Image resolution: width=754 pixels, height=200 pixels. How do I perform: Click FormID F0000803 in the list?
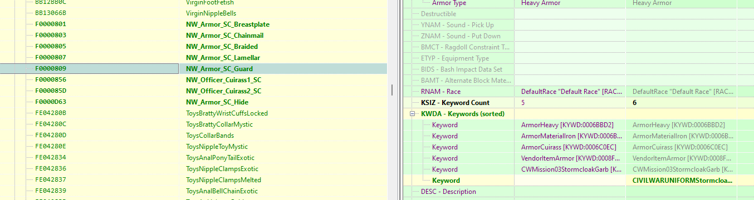51,36
